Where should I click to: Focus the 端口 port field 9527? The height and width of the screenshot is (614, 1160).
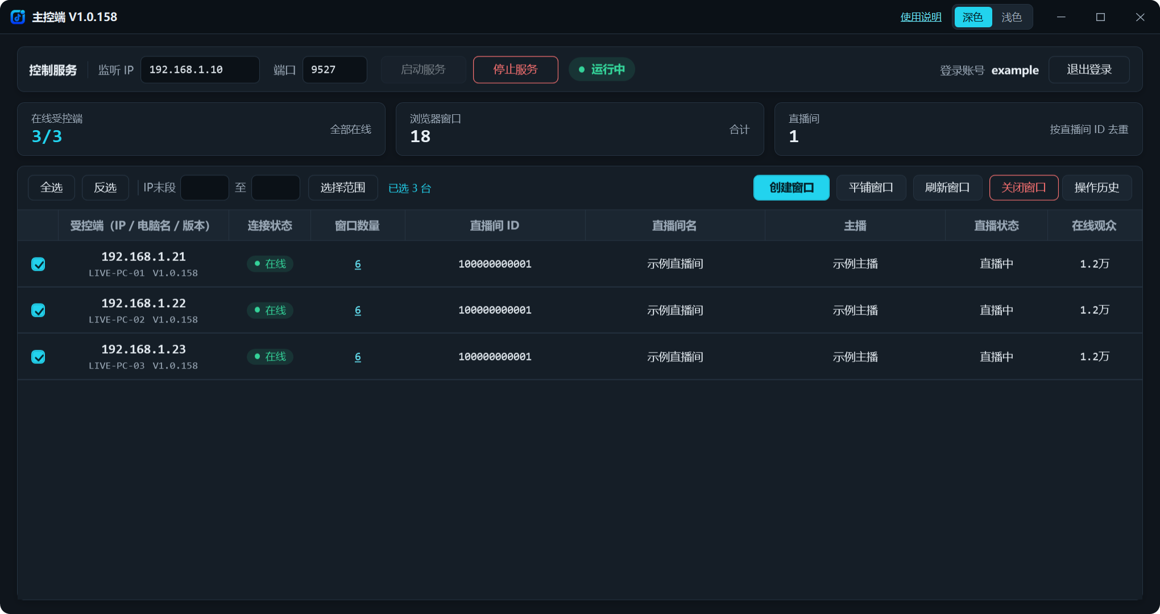335,69
